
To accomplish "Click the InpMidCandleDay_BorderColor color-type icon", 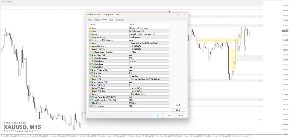I will tap(90, 52).
